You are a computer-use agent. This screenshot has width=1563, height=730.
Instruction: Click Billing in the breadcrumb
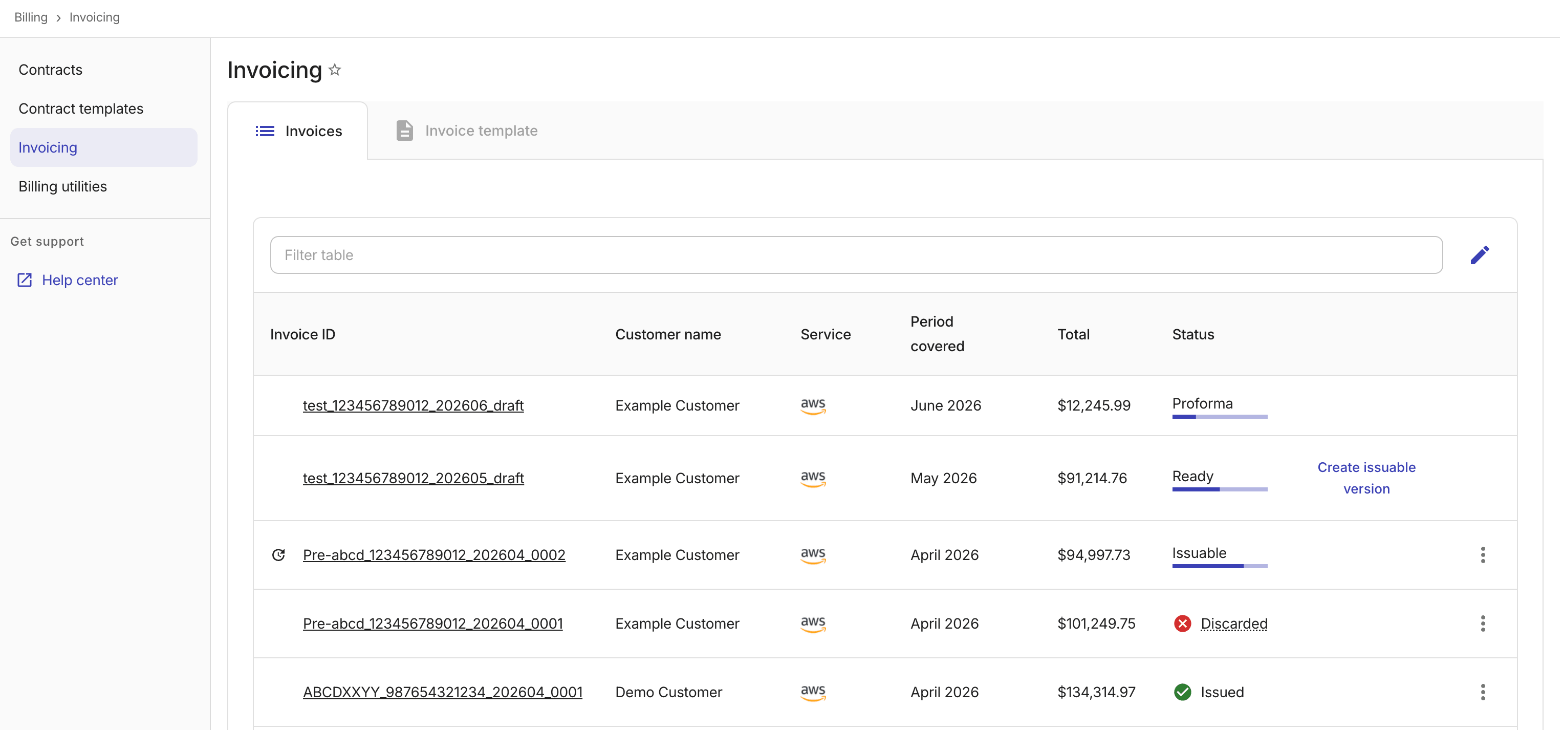31,17
